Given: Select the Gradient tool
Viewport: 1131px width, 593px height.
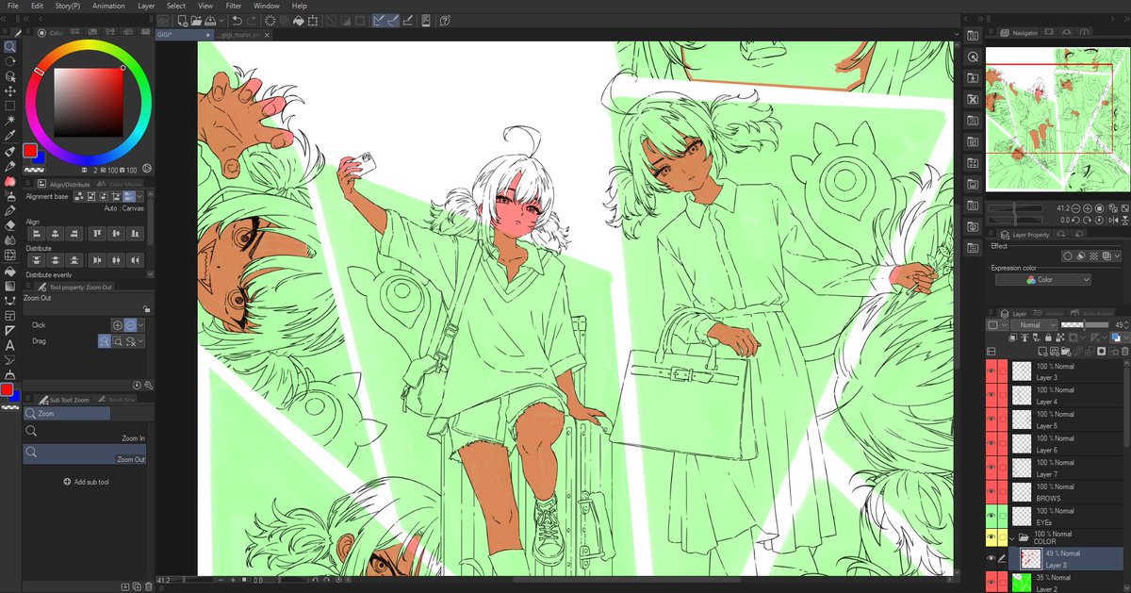Looking at the screenshot, I should point(9,286).
